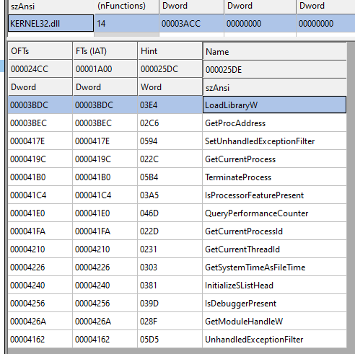
Task: Click the FTs (IAT) column header
Action: coord(105,51)
